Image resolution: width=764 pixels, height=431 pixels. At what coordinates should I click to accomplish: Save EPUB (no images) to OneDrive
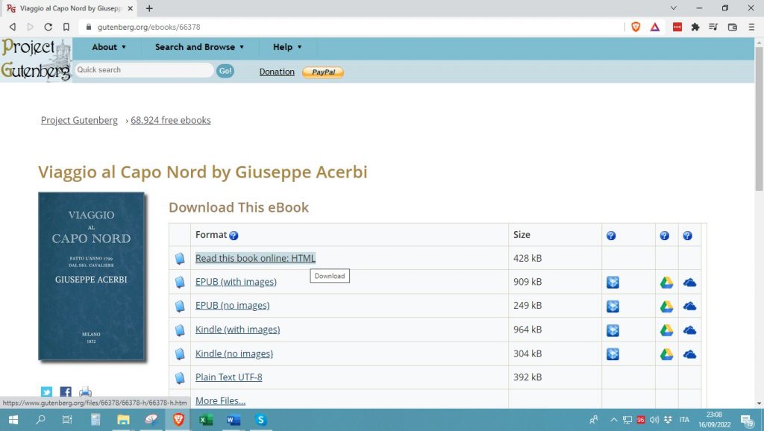click(x=689, y=306)
